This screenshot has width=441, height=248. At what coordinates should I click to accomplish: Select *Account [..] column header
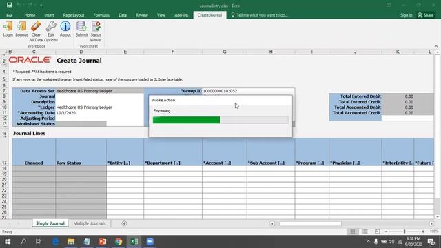click(x=225, y=152)
